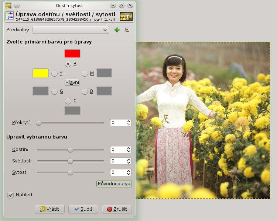Click the Odstín hue slider handle

tap(70, 150)
